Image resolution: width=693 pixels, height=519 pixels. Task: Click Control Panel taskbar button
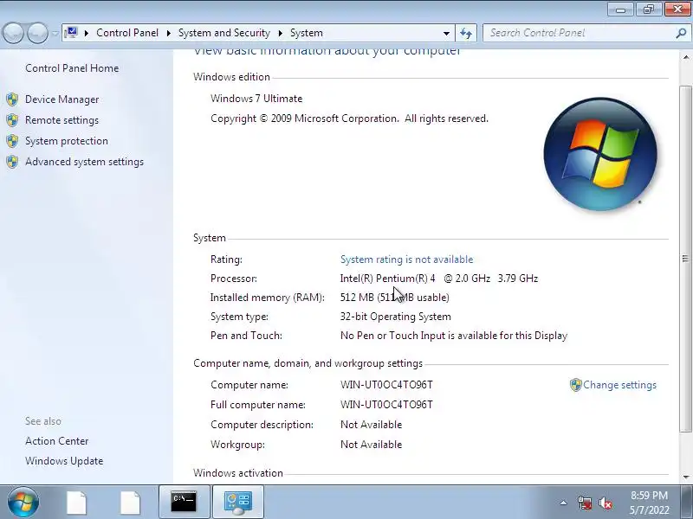(238, 502)
